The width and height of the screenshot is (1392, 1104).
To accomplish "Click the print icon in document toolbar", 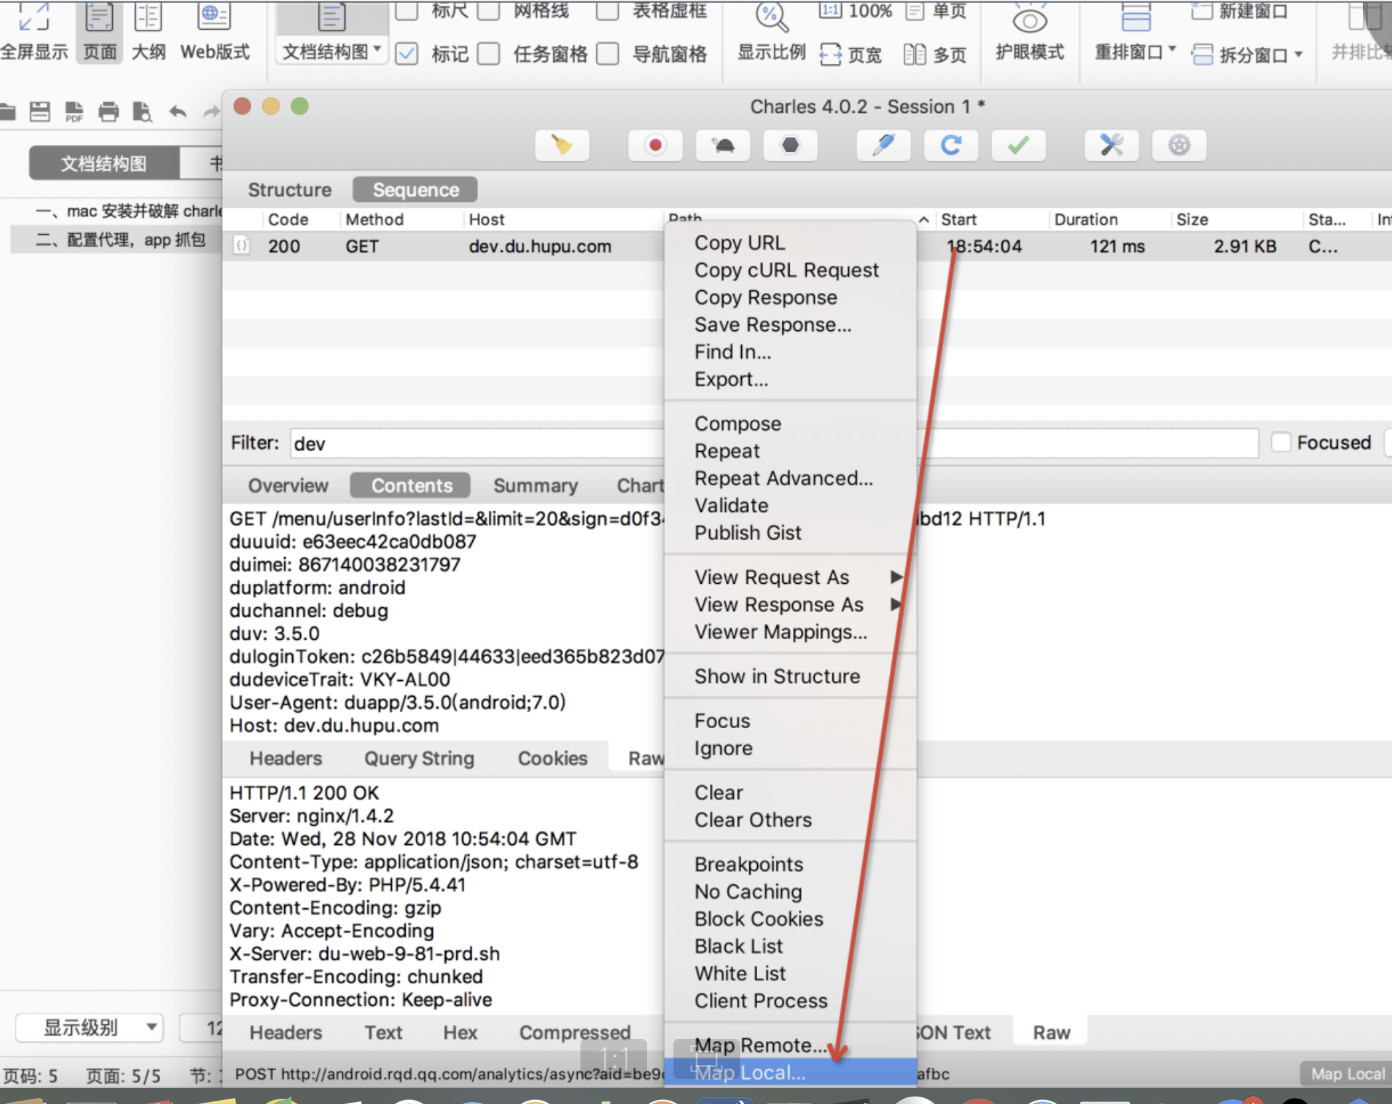I will click(x=108, y=112).
